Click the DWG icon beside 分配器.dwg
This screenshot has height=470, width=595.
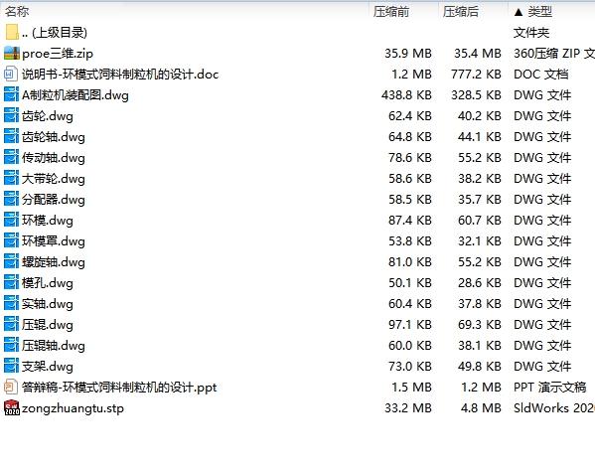click(x=11, y=200)
